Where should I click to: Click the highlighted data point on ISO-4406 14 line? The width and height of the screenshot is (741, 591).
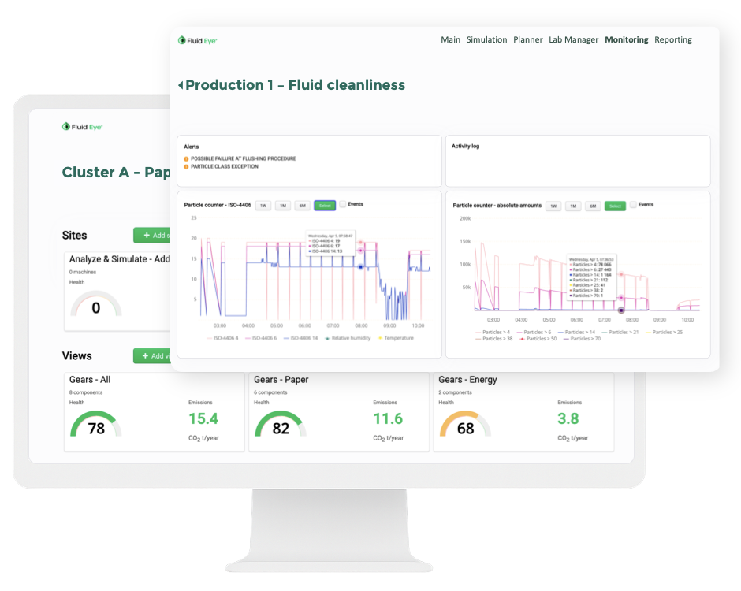(x=360, y=267)
